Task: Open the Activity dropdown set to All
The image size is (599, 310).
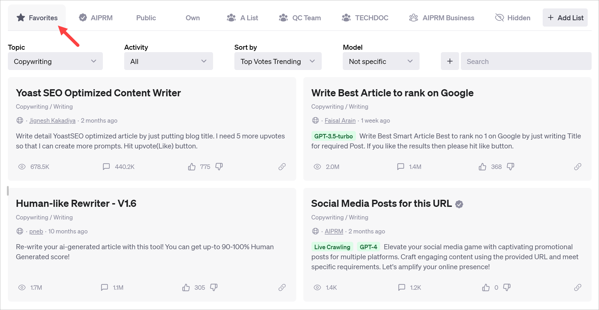Action: tap(168, 61)
